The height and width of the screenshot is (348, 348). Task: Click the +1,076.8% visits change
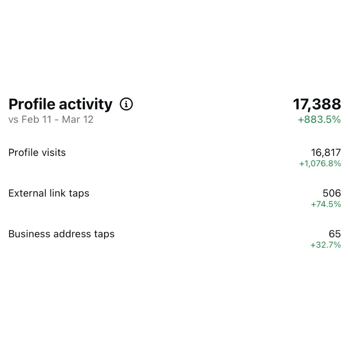point(320,164)
